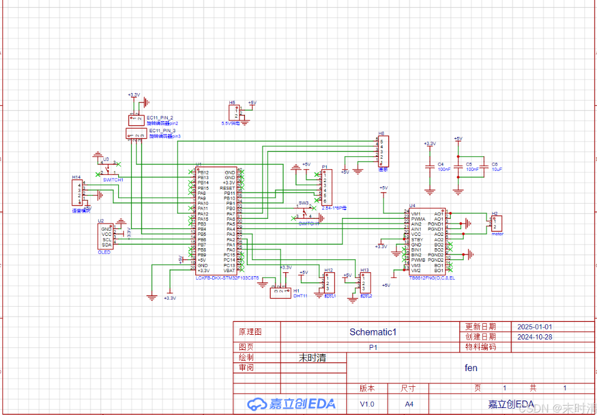Screen dimensions: 597x415
Task: Click the TB6612FNG motor driver U4
Action: [x=426, y=242]
